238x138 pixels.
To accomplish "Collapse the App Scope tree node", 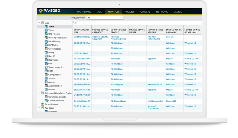I will click(39, 108).
